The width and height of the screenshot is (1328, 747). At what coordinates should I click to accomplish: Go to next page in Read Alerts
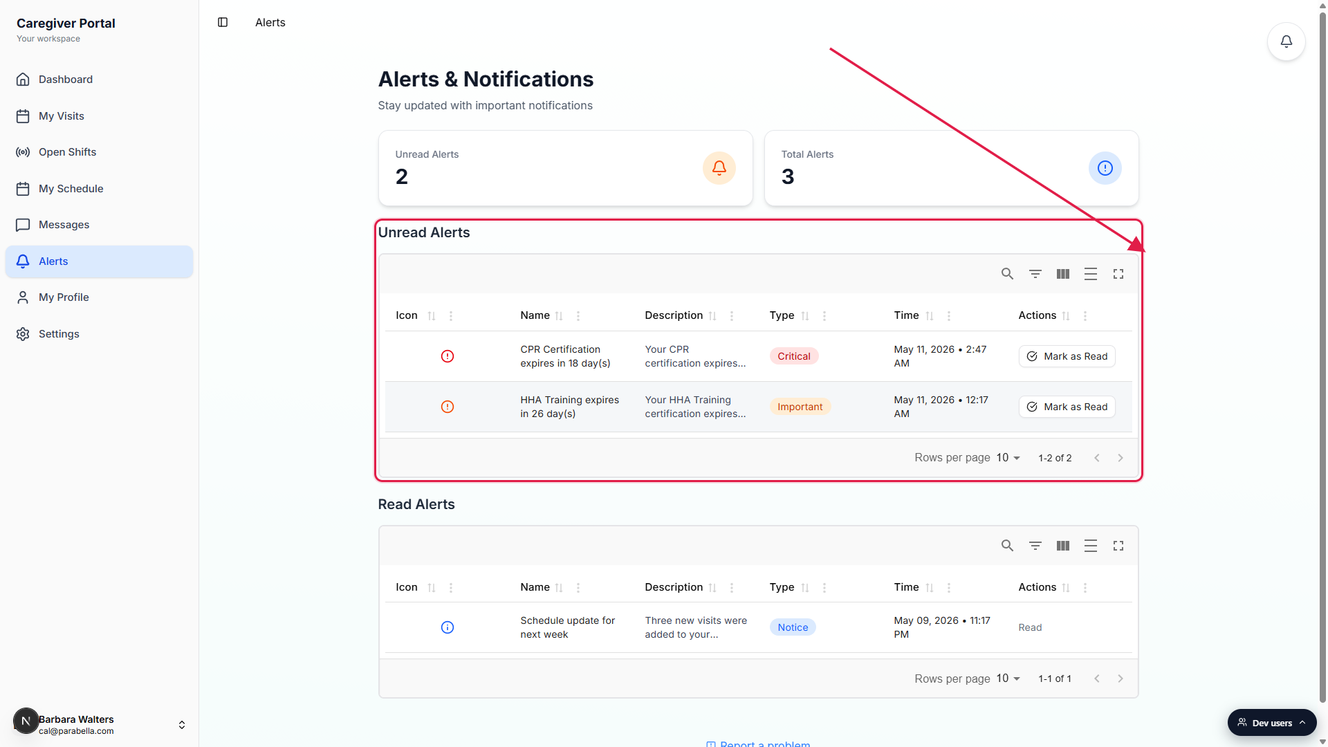(1120, 679)
